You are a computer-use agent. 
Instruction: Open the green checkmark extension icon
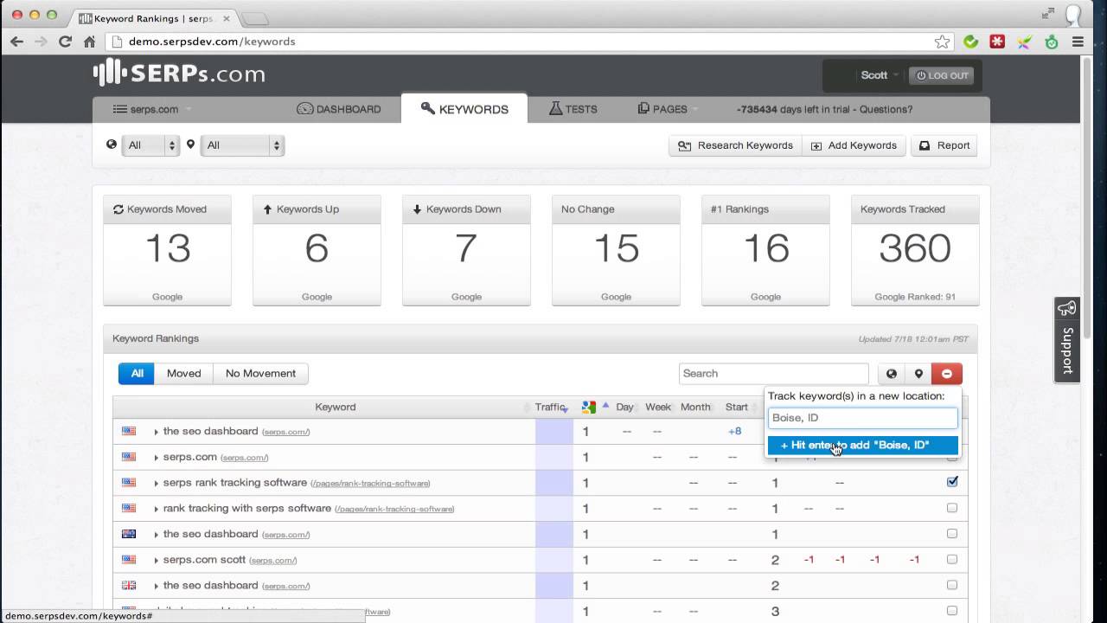(971, 42)
